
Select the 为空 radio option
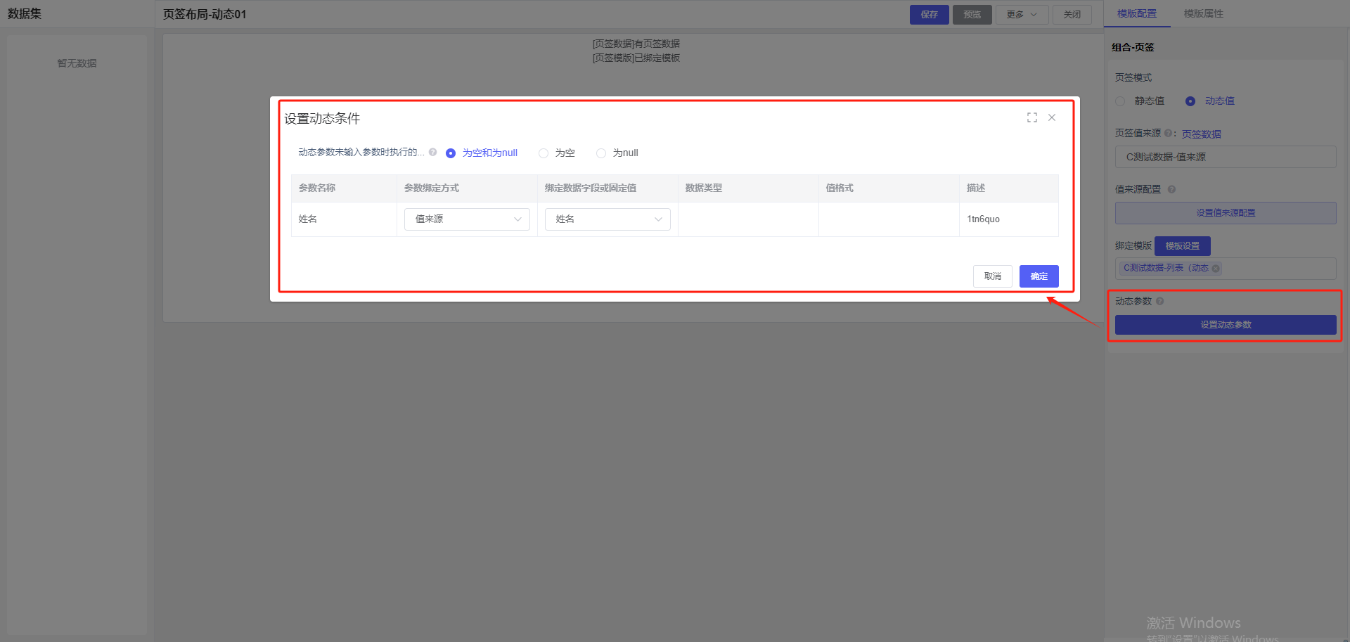point(544,153)
